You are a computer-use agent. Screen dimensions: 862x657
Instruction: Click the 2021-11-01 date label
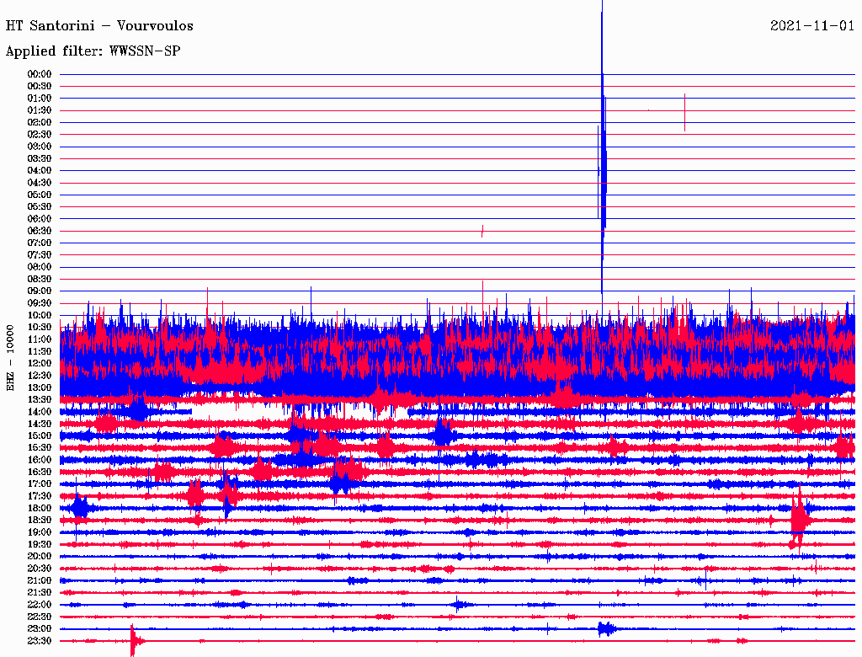coord(812,26)
